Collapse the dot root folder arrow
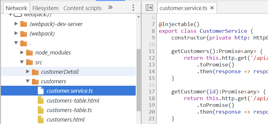Screen dimensions: 268x124 point(16,43)
